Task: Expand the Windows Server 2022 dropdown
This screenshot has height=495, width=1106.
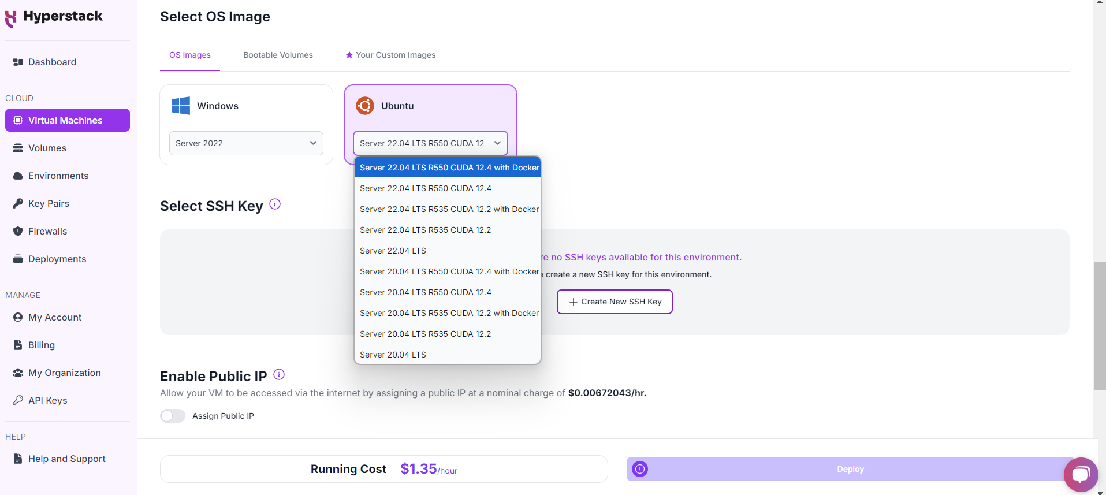Action: [246, 143]
